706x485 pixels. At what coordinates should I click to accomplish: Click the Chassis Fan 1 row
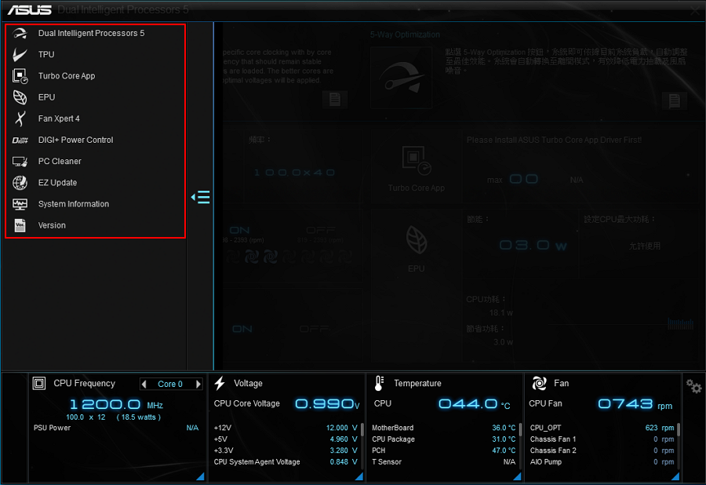pos(602,439)
